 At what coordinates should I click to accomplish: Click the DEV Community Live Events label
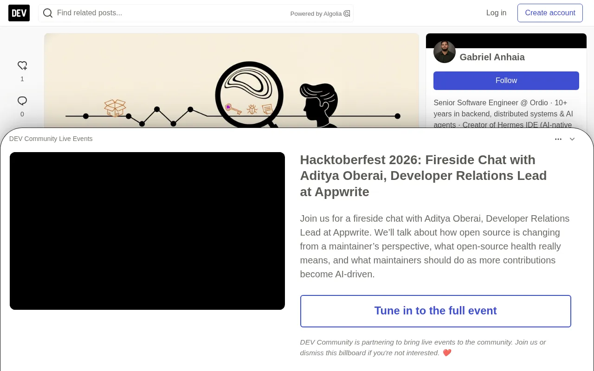tap(51, 139)
